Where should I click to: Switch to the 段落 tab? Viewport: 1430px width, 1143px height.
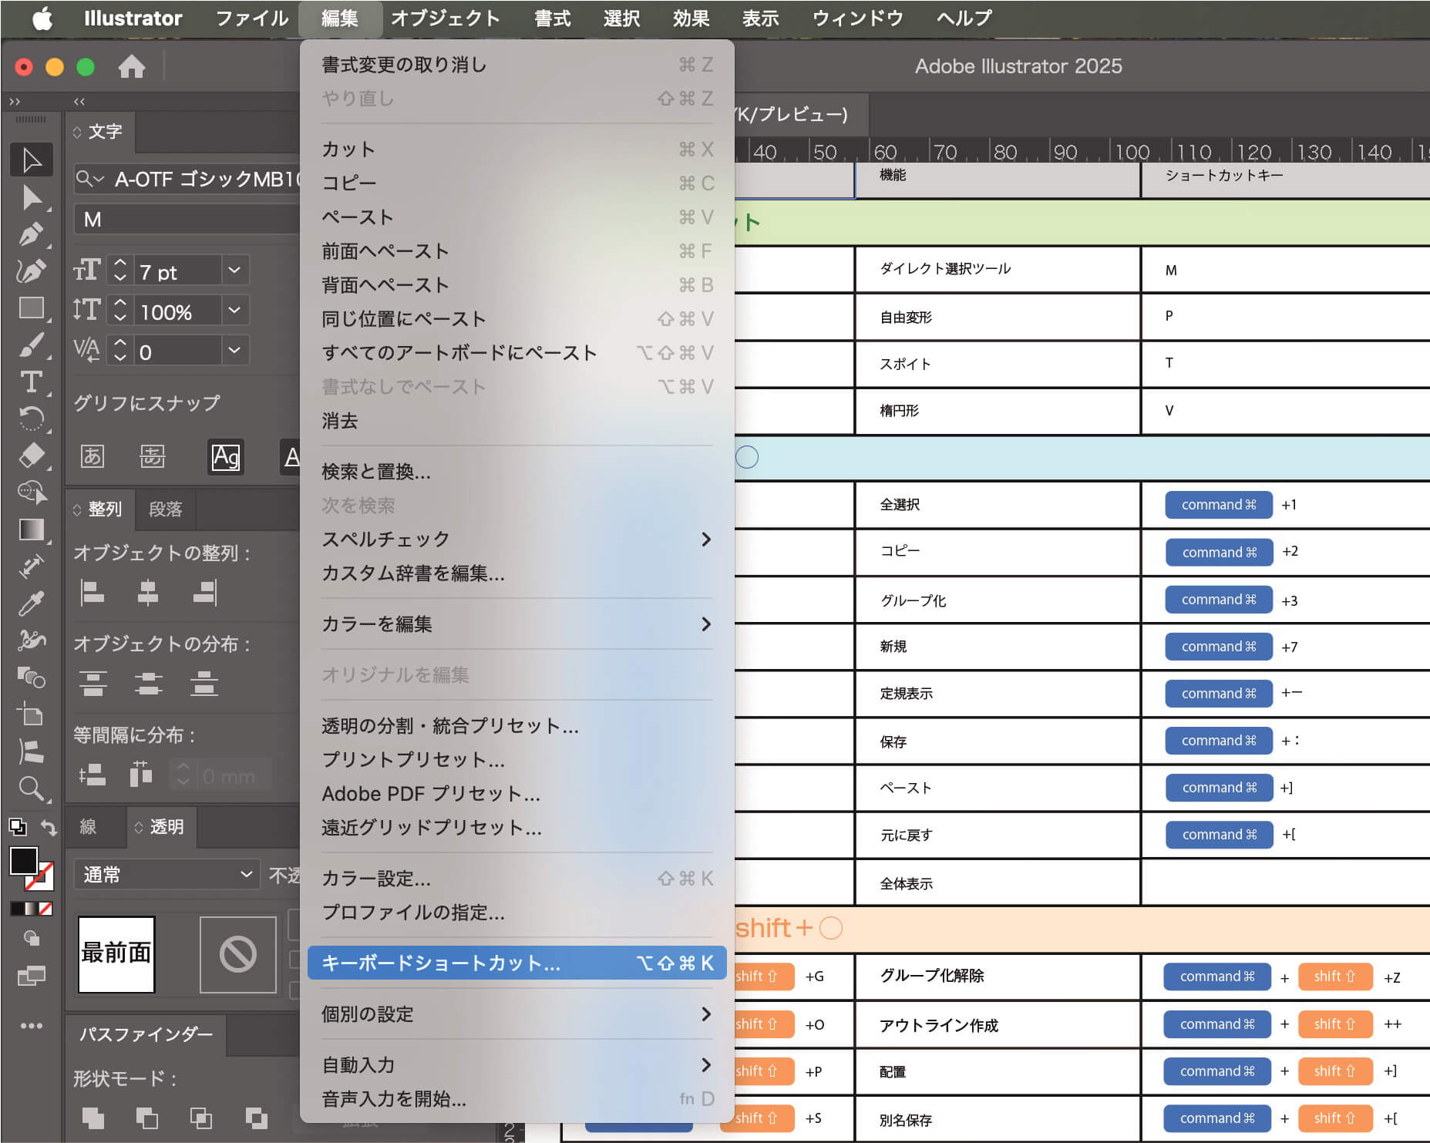coord(165,509)
